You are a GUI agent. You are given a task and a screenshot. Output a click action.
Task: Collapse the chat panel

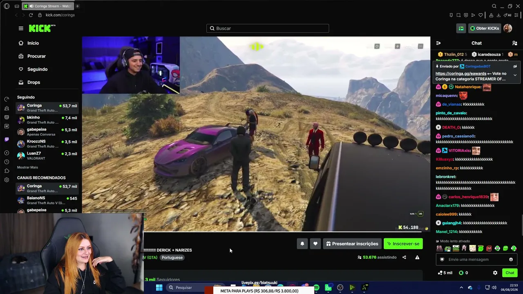point(438,43)
